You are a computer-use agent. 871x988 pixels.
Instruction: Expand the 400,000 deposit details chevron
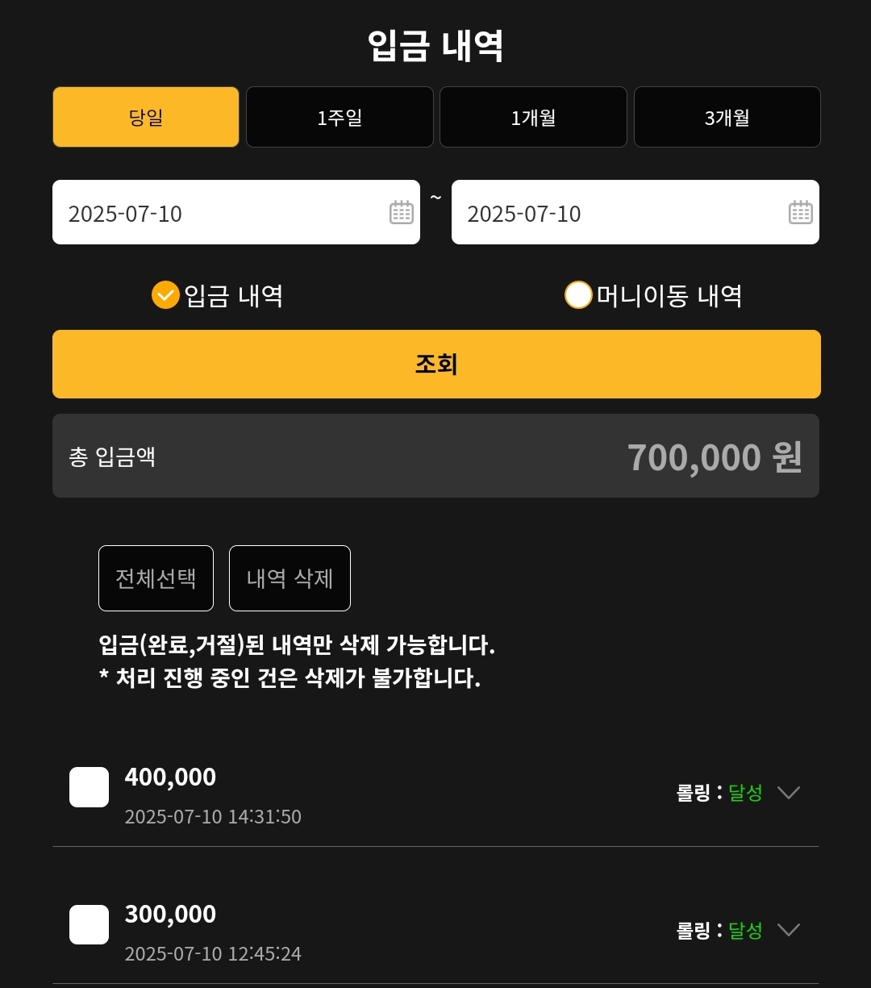click(x=788, y=792)
